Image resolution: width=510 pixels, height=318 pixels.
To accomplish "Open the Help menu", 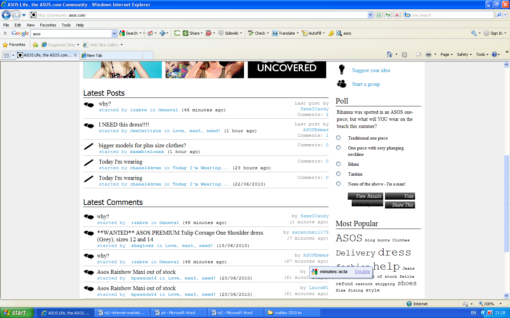I will coord(80,25).
